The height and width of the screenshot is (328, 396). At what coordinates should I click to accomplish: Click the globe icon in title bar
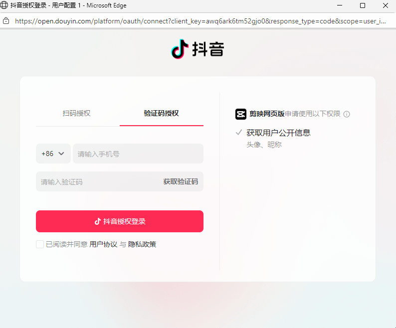pos(4,5)
